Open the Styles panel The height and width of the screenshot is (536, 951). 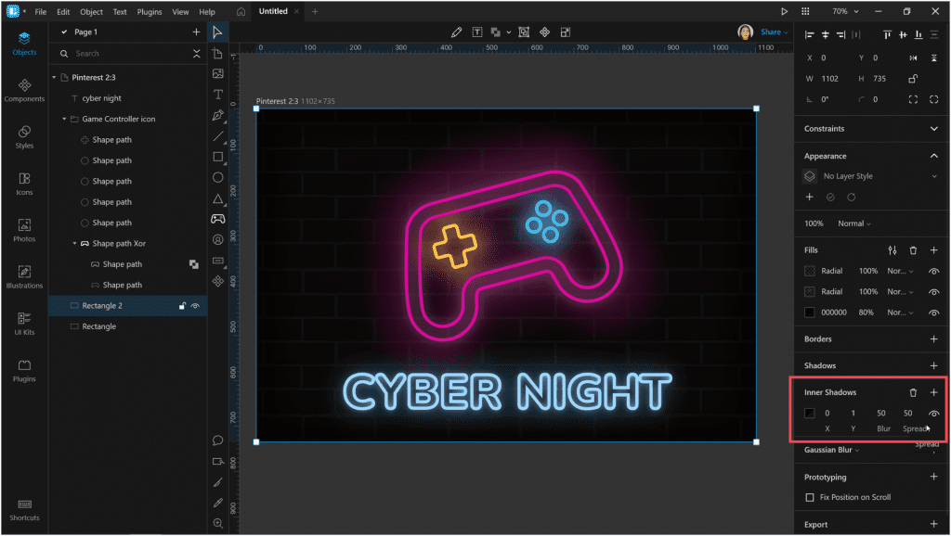point(24,137)
